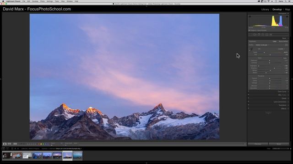Toggle the Original + Smart Preview checkbox
Viewport: 293px width, 164px height.
coord(249,31)
